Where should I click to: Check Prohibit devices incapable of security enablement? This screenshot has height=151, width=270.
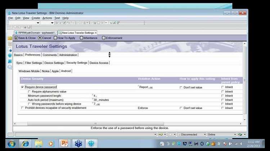pyautogui.click(x=23, y=108)
